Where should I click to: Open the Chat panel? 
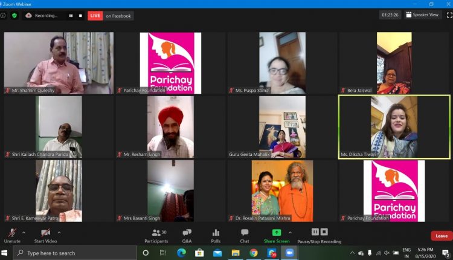coord(245,235)
